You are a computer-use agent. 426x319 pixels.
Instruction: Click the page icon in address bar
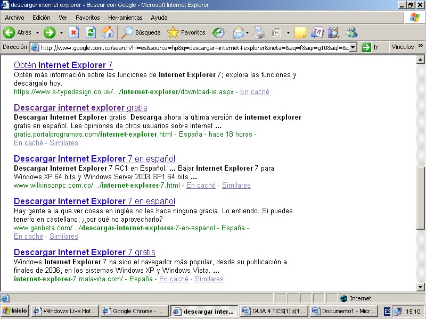[35, 47]
